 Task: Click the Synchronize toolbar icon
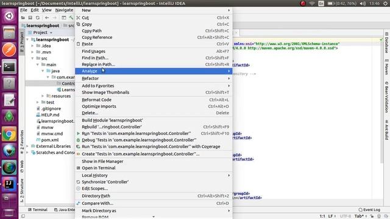click(38, 18)
